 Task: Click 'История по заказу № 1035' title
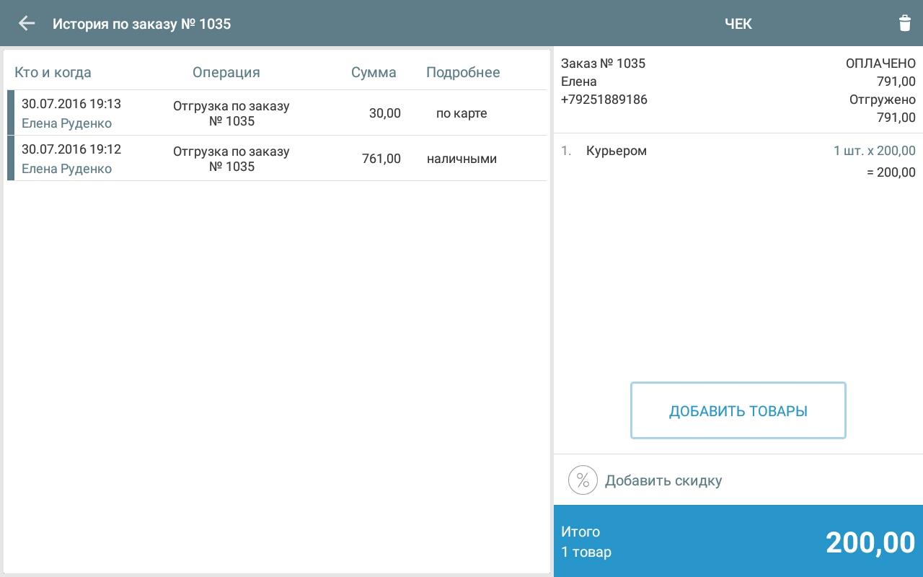click(141, 24)
